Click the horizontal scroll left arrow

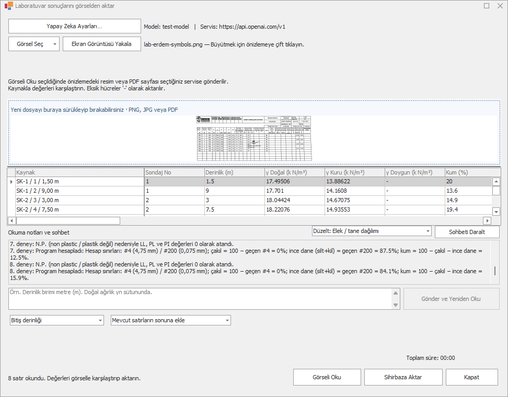click(11, 220)
